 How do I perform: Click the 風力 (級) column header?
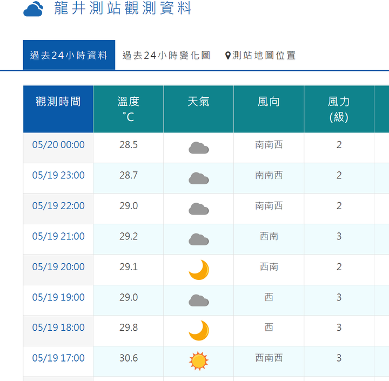point(339,109)
